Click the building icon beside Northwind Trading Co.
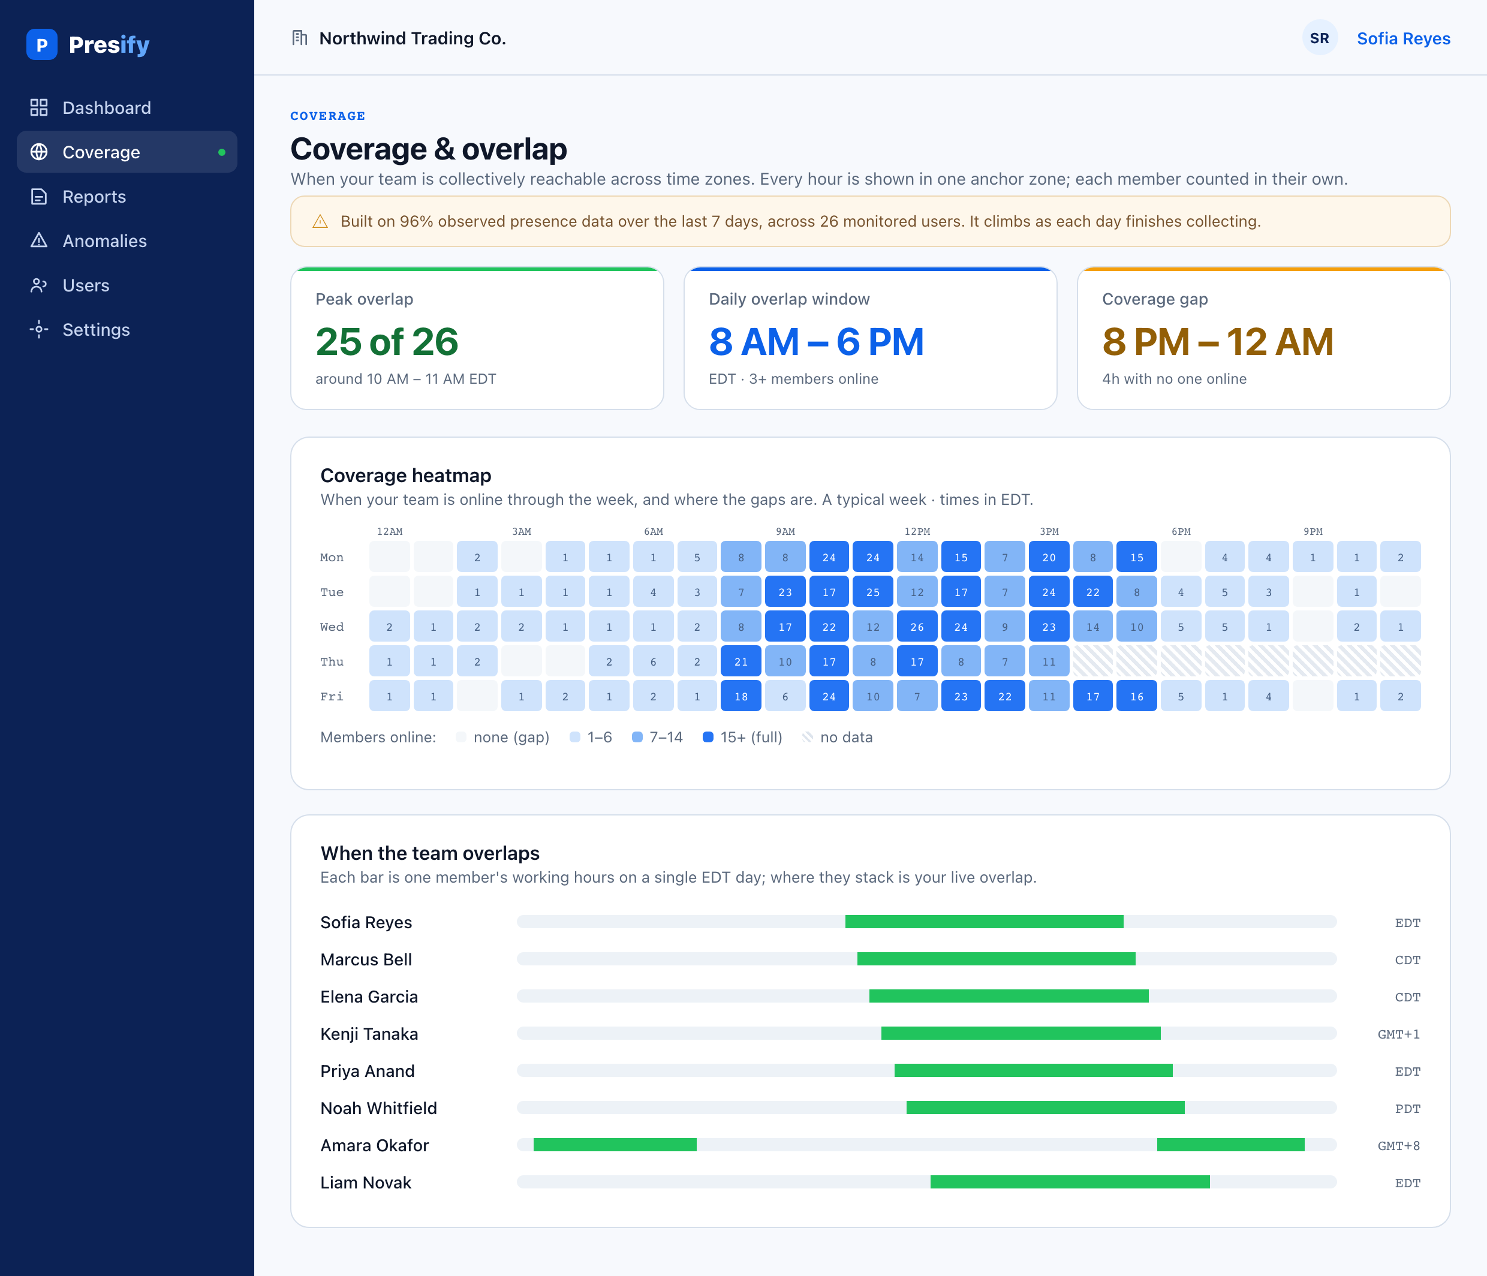The height and width of the screenshot is (1276, 1487). [299, 38]
